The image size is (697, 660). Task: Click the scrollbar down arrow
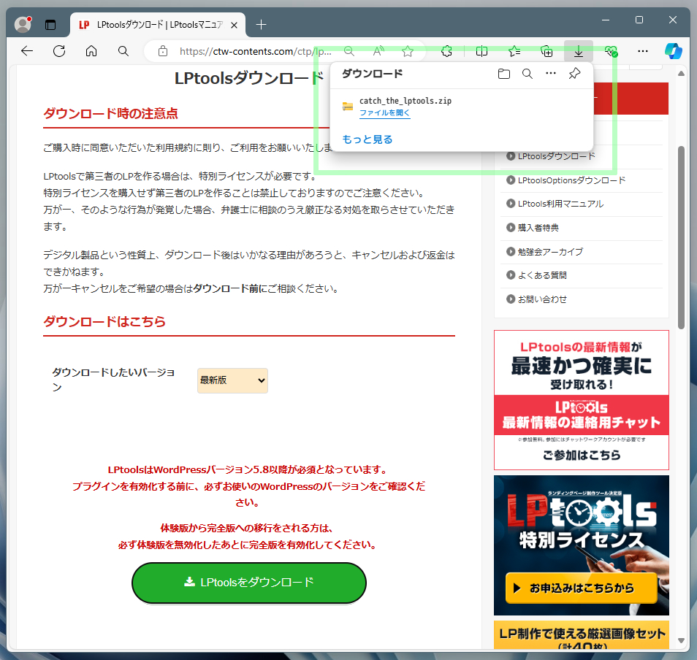point(681,640)
